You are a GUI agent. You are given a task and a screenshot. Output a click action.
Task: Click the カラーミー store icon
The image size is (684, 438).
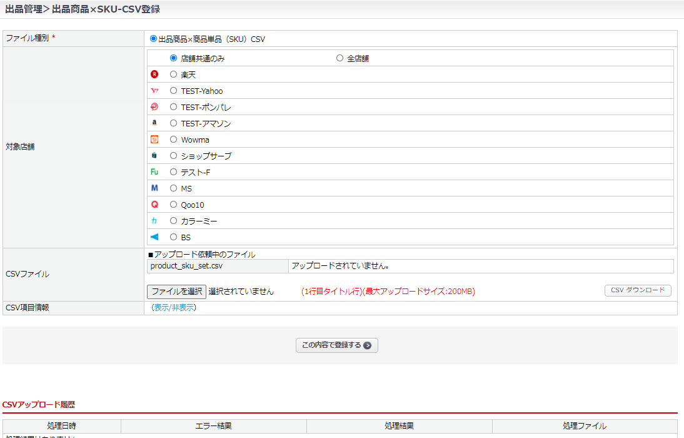pos(154,220)
